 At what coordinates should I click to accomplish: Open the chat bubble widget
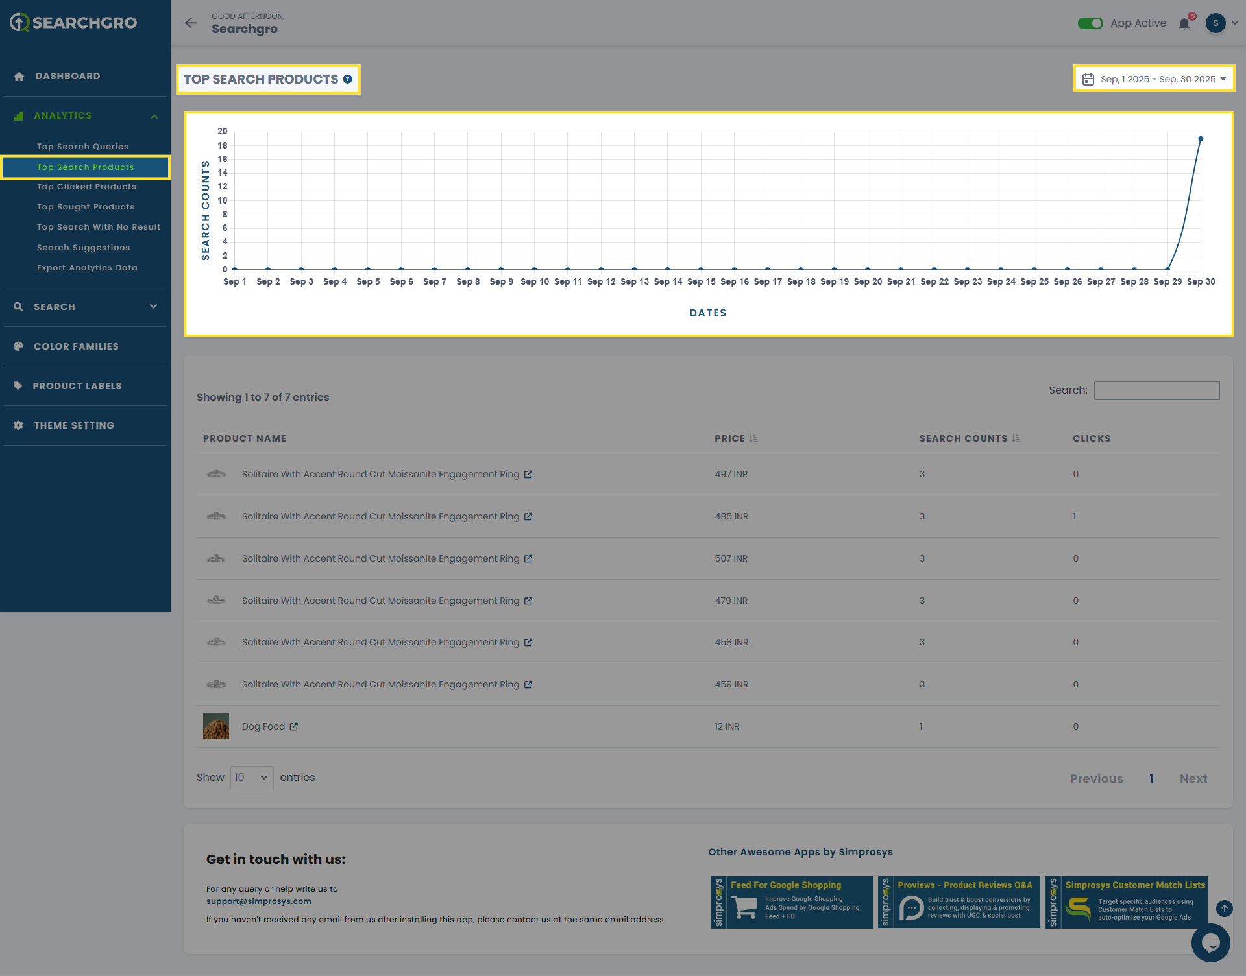coord(1210,943)
